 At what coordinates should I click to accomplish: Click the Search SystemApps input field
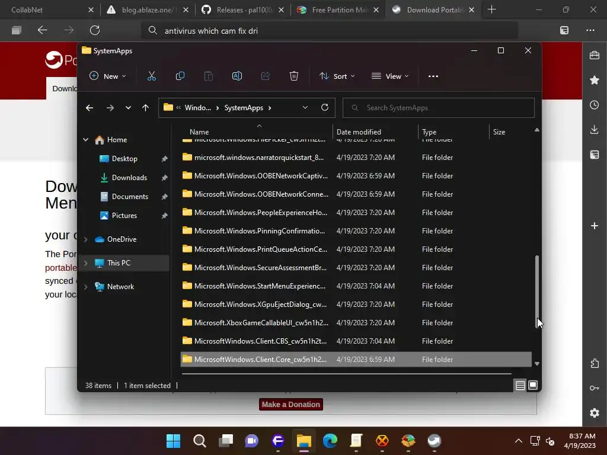click(438, 108)
